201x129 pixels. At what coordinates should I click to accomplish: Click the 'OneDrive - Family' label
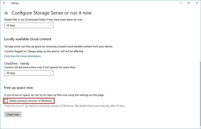17,63
